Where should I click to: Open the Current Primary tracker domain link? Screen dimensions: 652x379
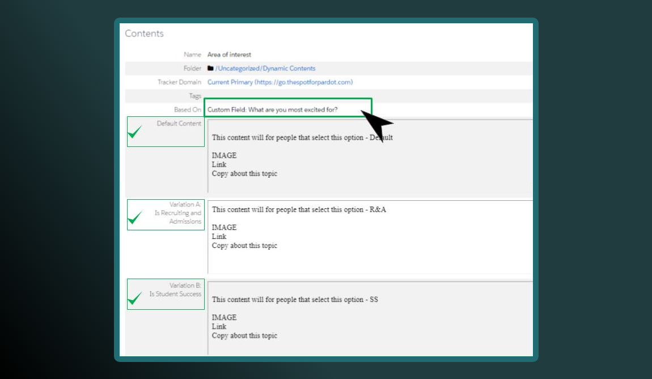(x=280, y=82)
